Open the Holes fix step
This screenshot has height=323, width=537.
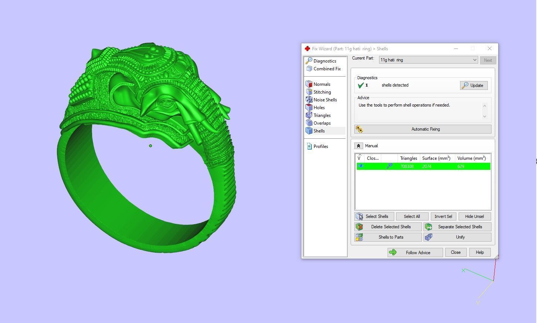pos(315,107)
